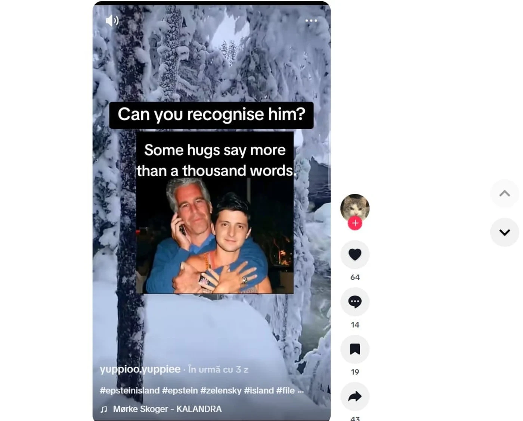This screenshot has height=421, width=523.
Task: Open the three-dot more options menu
Action: [311, 21]
